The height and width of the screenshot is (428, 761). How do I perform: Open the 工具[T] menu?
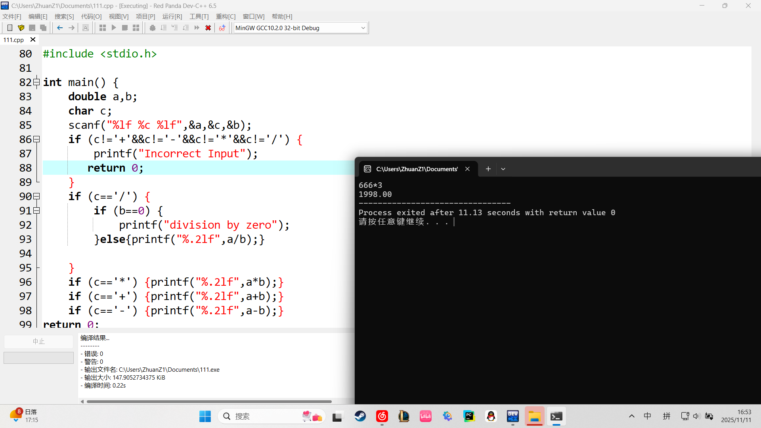199,16
